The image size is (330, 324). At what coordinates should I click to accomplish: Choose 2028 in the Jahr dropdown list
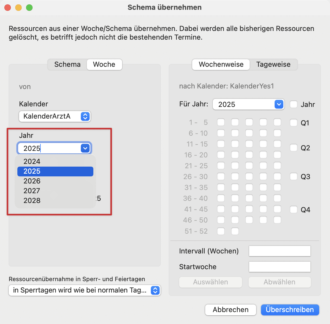[x=32, y=201]
